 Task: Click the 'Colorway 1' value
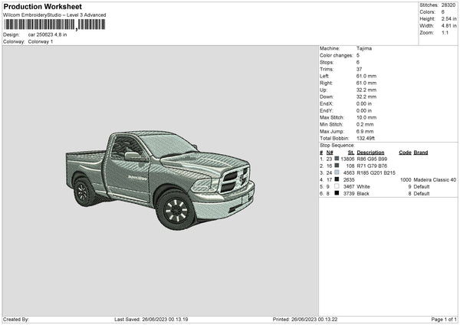[x=41, y=41]
